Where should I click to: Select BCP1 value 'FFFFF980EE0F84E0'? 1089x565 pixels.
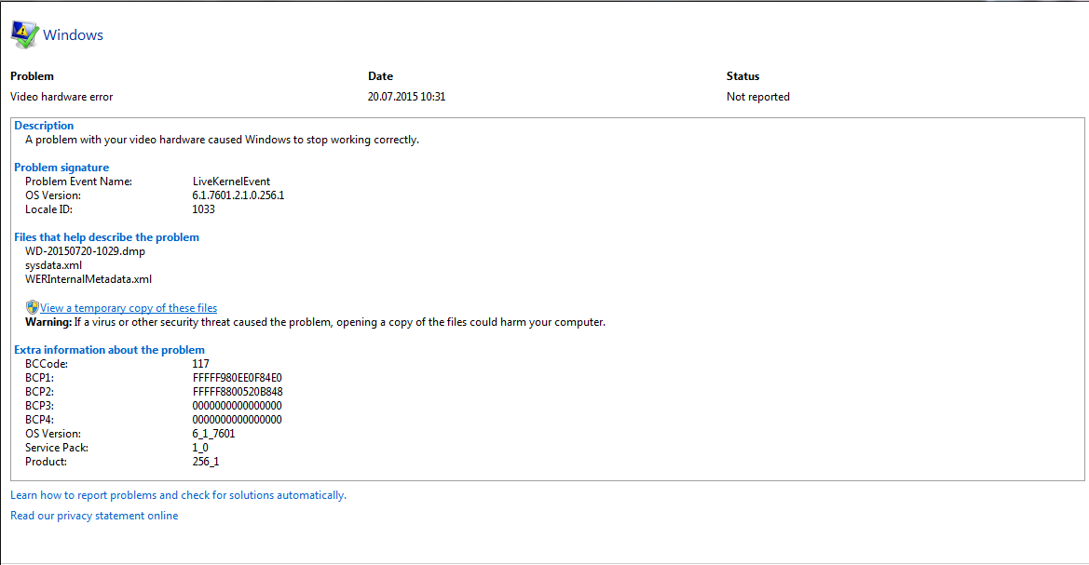pos(237,378)
